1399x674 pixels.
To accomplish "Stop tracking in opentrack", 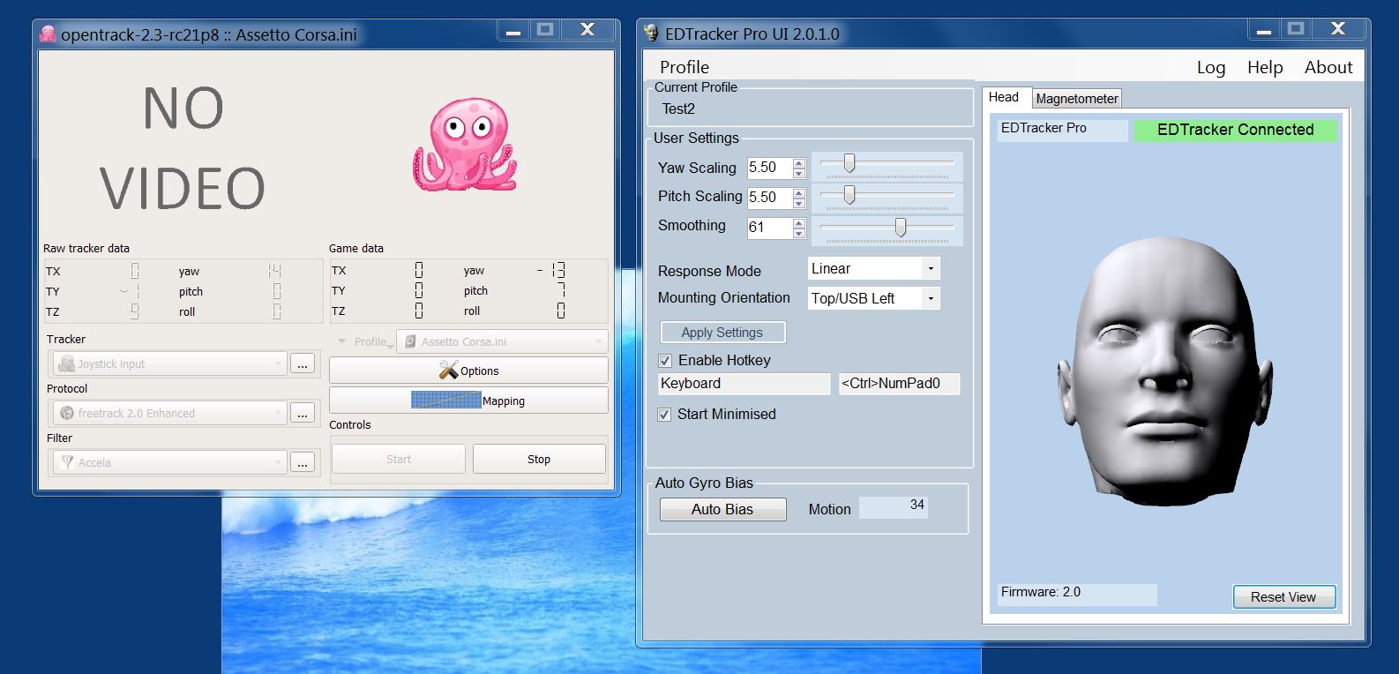I will pos(539,459).
